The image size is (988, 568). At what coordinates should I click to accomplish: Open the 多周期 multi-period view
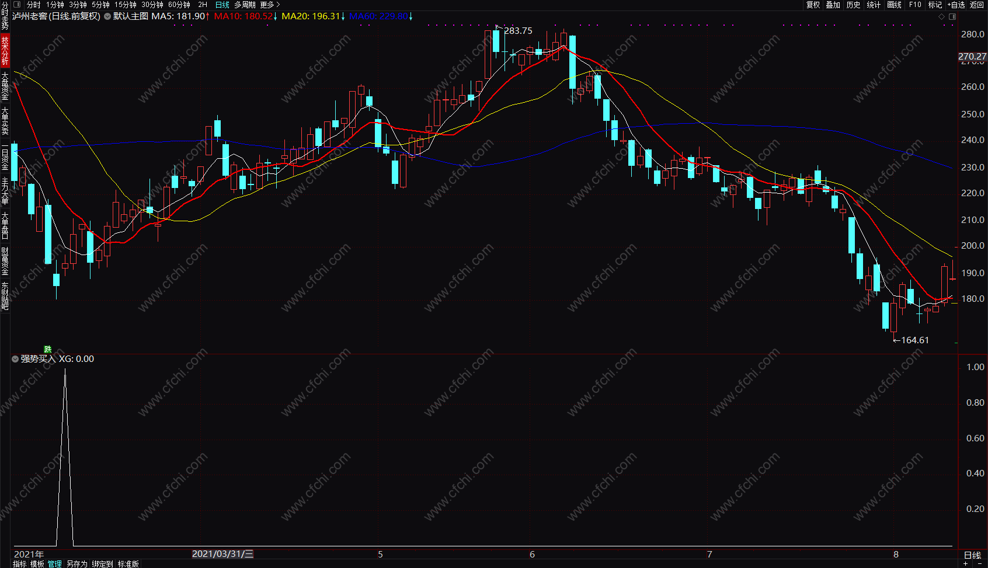coord(245,5)
